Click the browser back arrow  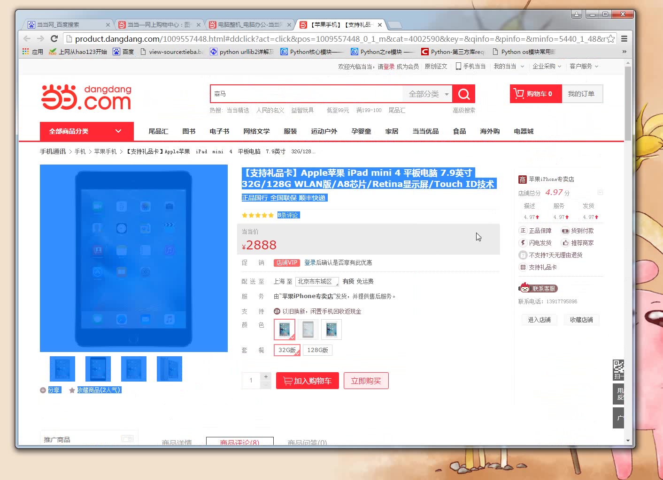pyautogui.click(x=27, y=38)
